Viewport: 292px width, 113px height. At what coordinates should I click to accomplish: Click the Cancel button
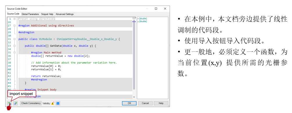(x=145, y=103)
